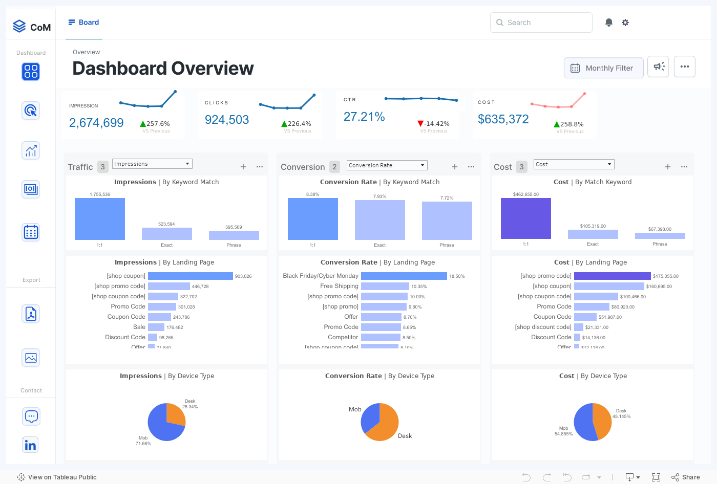Select the Phrase Conversion Rate bar 7.72%
The image size is (717, 484).
(447, 221)
